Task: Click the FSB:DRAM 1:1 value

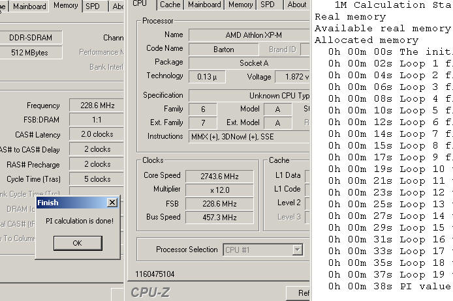Action: [97, 120]
